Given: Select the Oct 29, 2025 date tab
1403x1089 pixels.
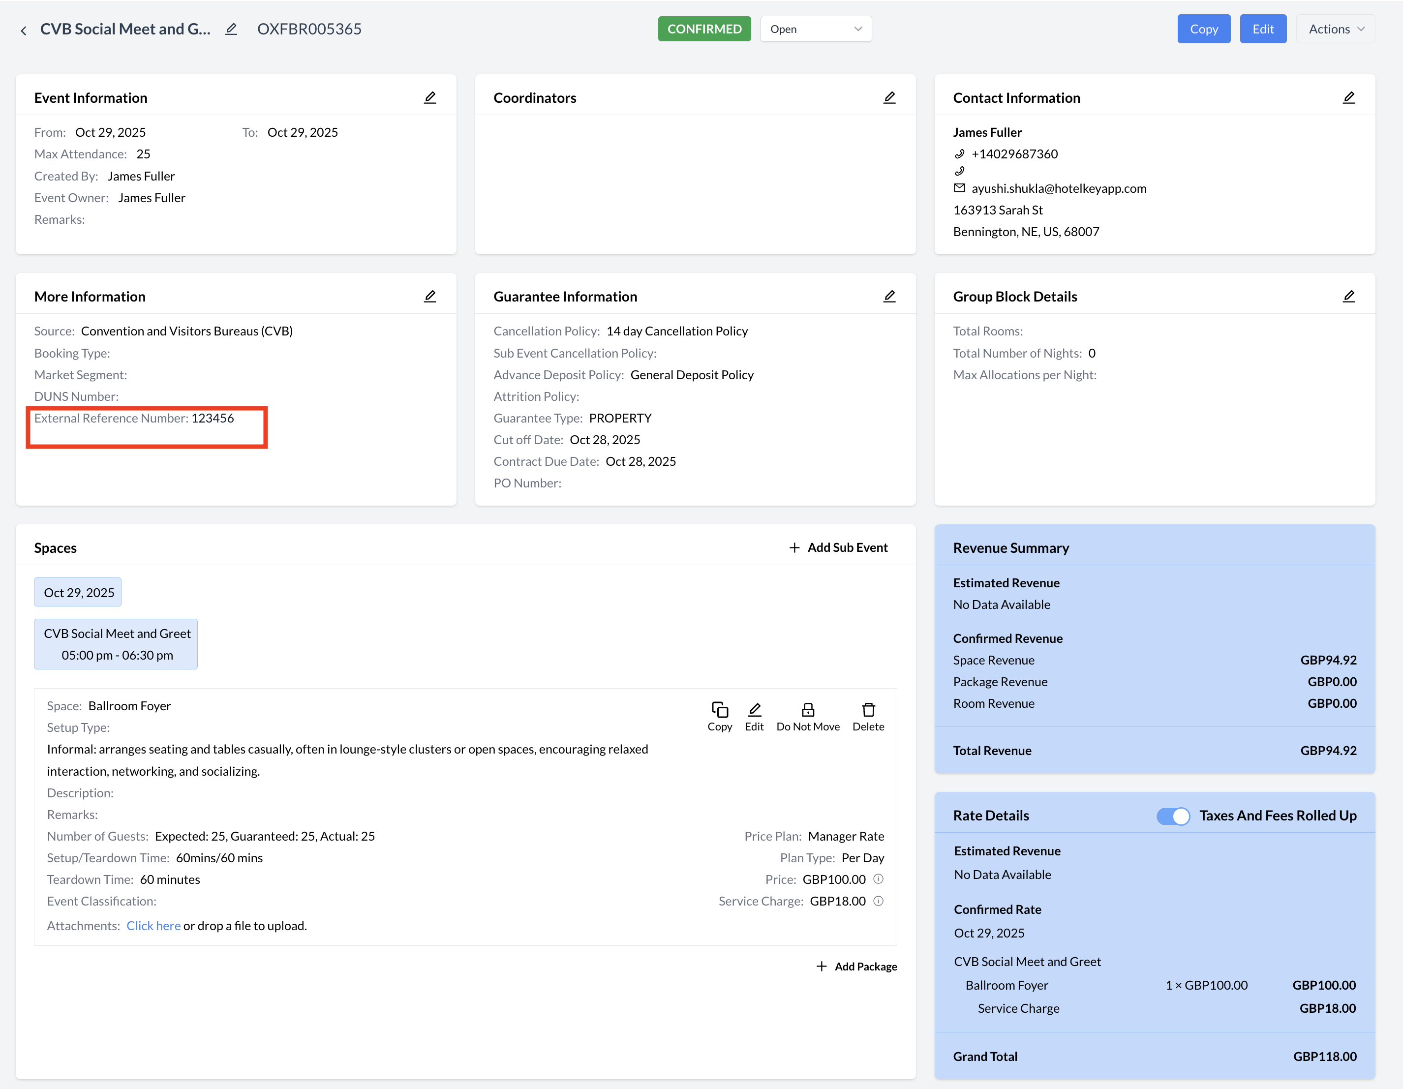Looking at the screenshot, I should 78,592.
